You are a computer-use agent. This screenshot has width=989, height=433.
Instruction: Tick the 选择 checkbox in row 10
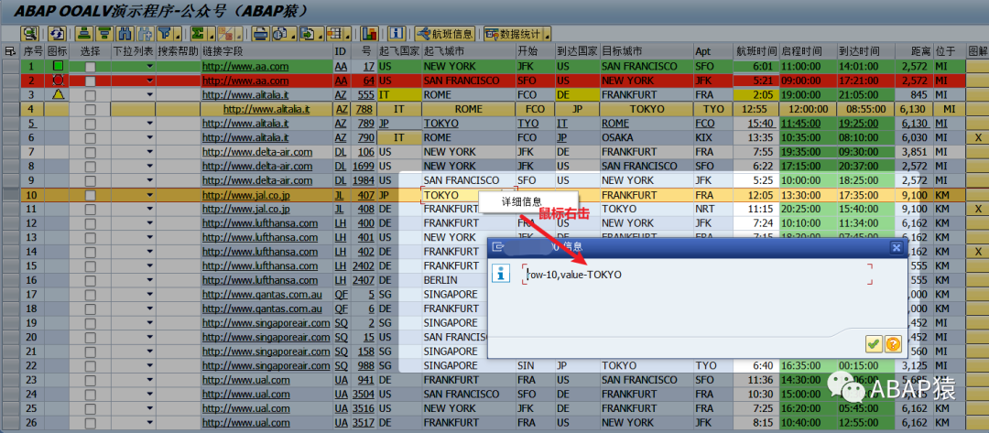pyautogui.click(x=91, y=195)
